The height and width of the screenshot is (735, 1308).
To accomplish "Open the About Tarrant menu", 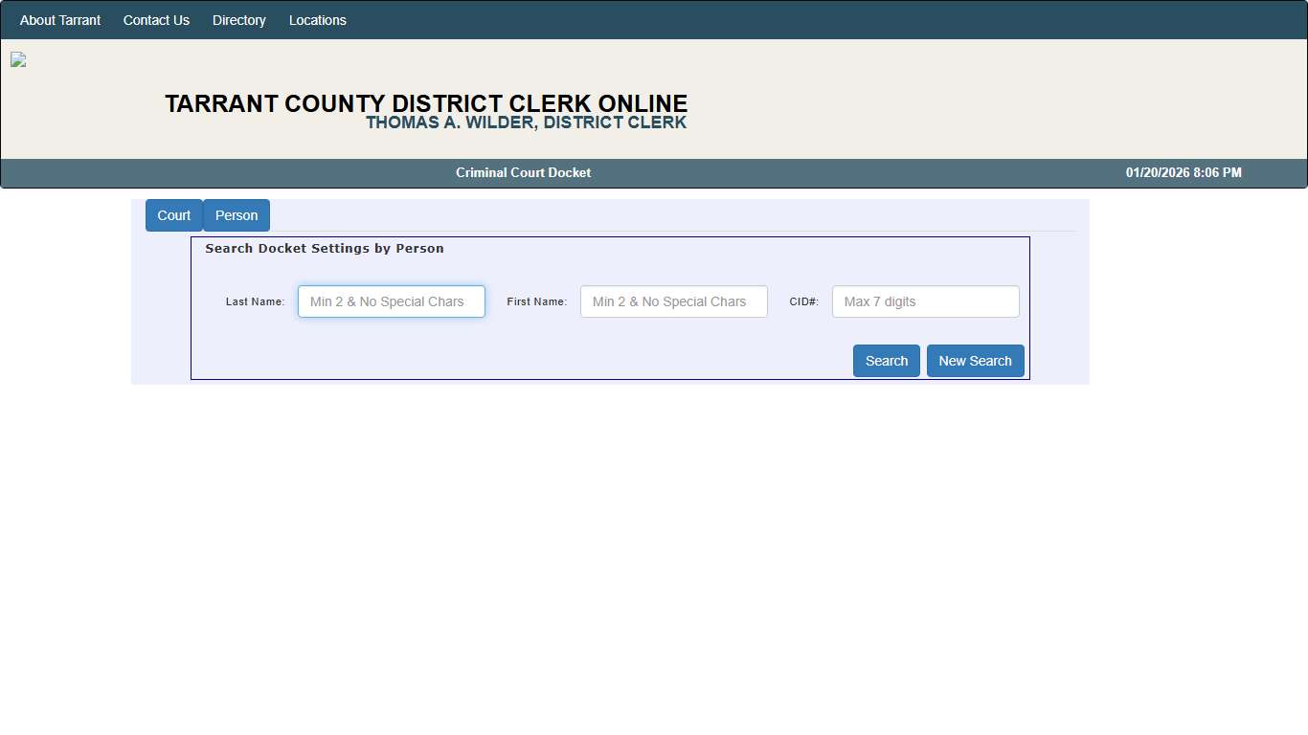I will [x=59, y=19].
